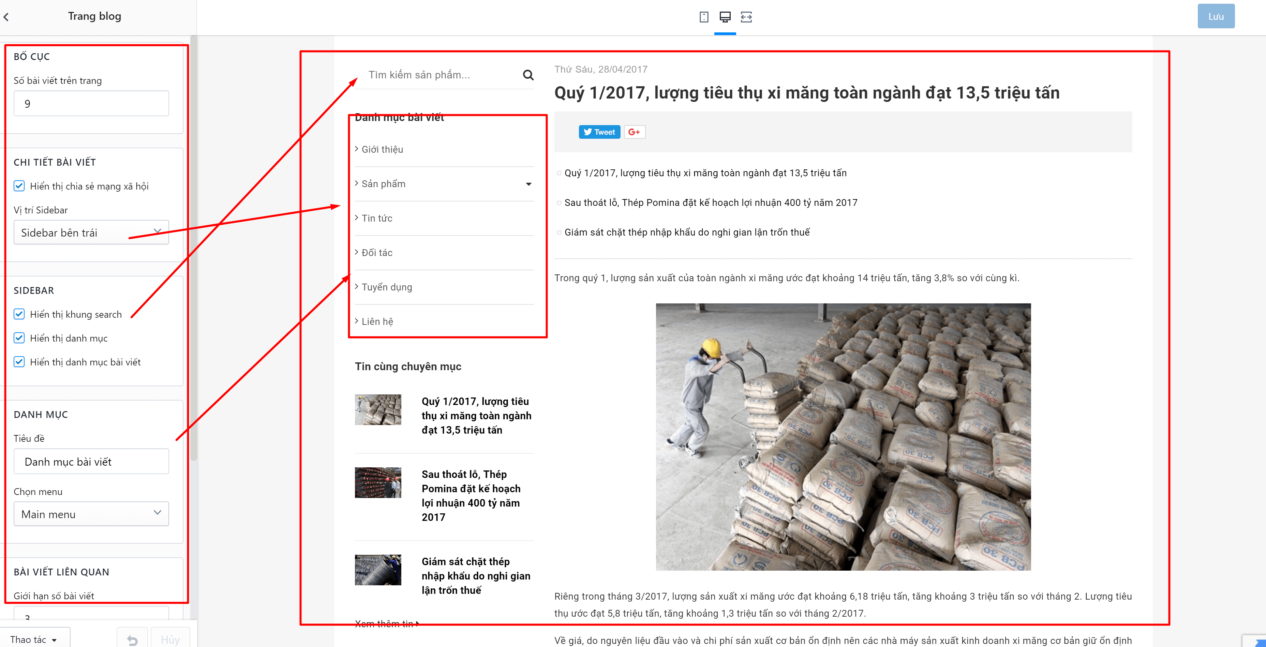
Task: Toggle Hiển thị khung search checkbox
Action: pos(19,314)
